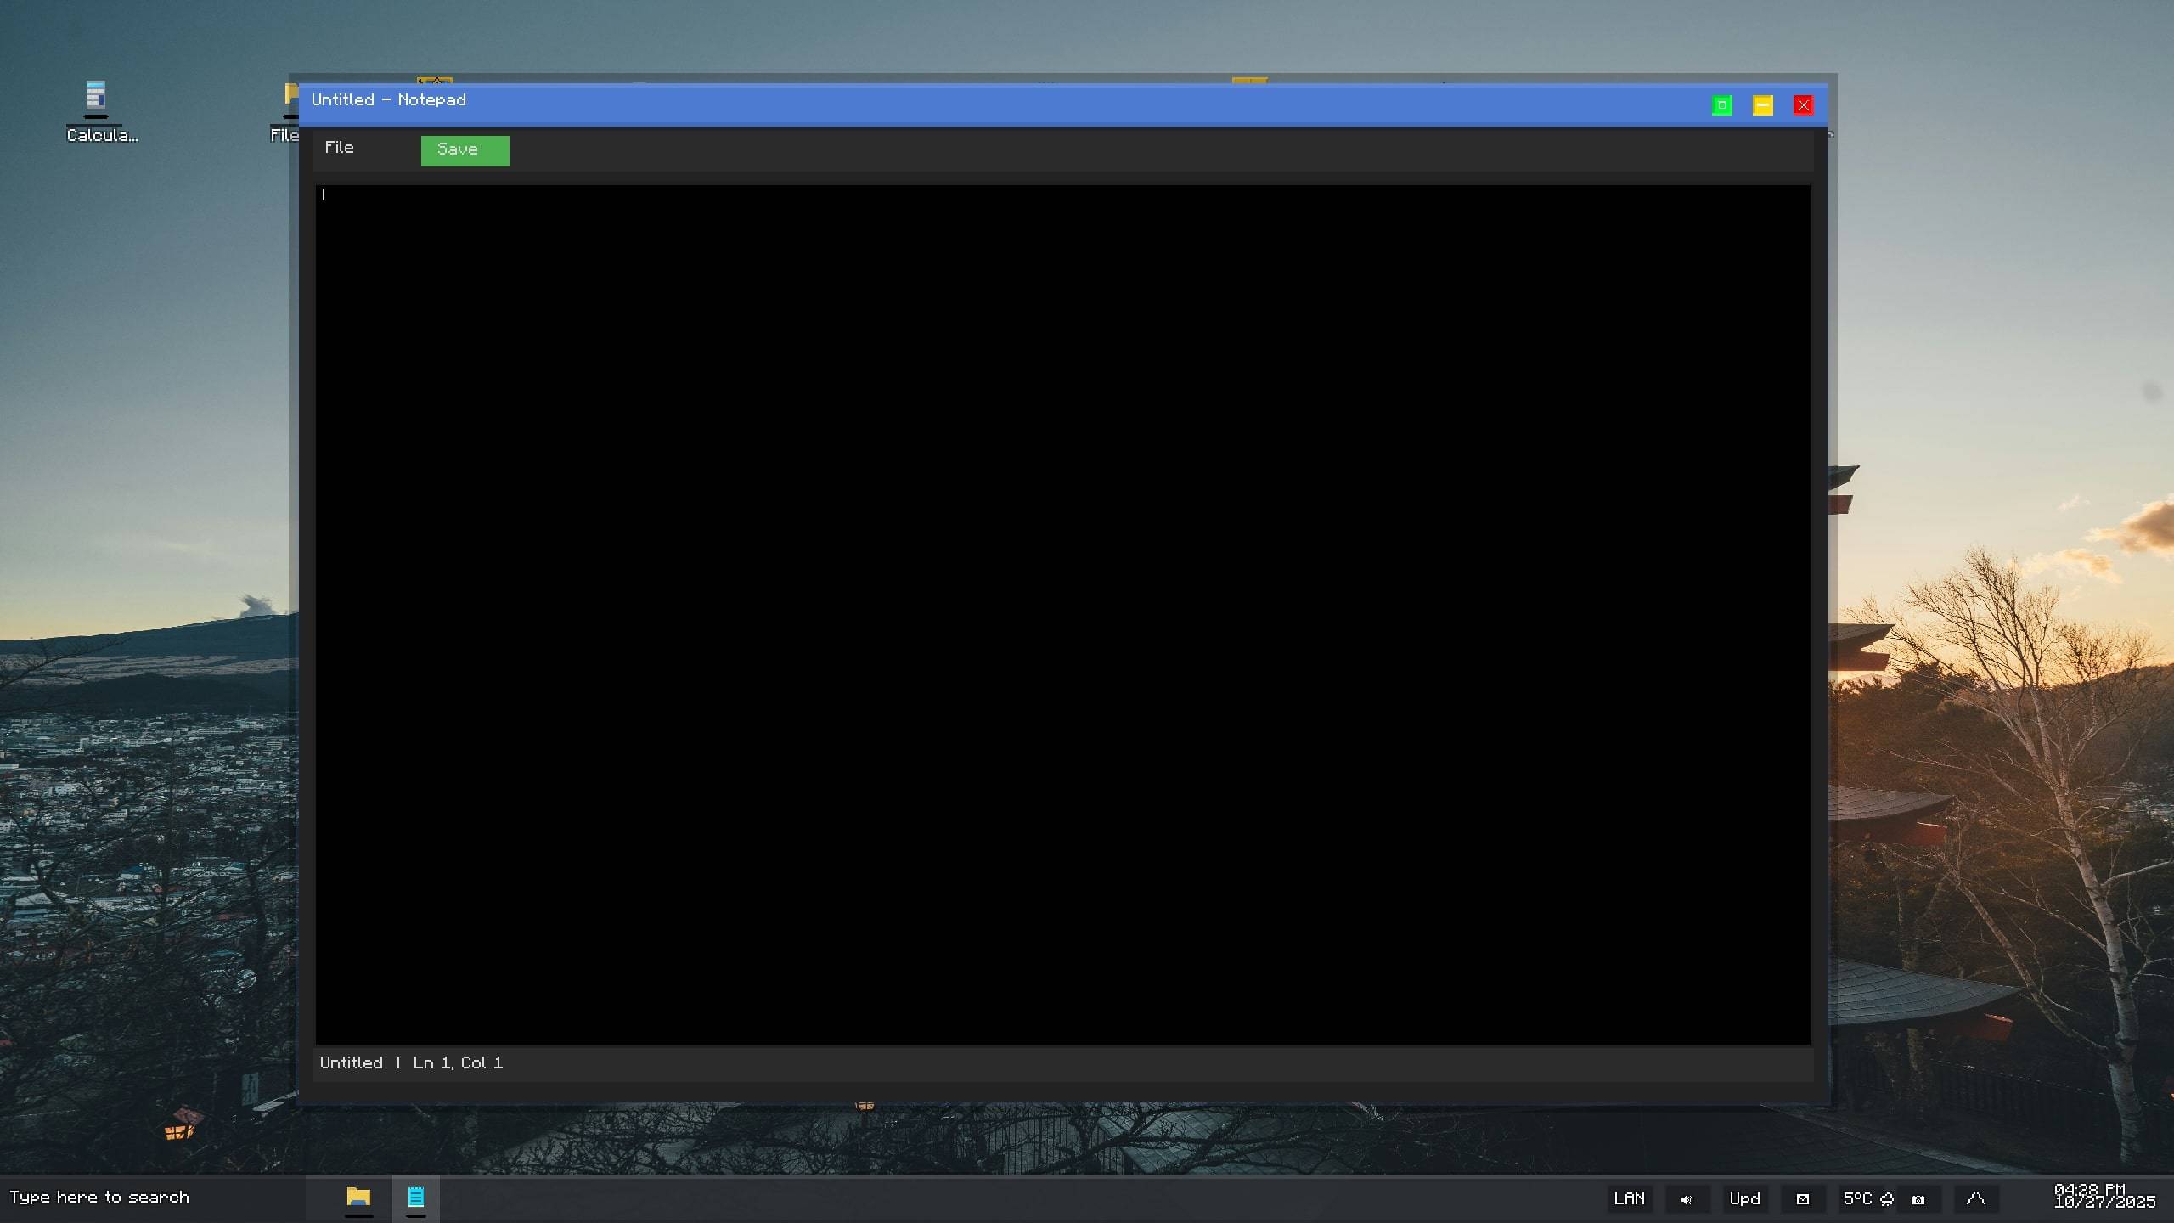Click the Ln 1, Col 1 status indicator

[458, 1062]
